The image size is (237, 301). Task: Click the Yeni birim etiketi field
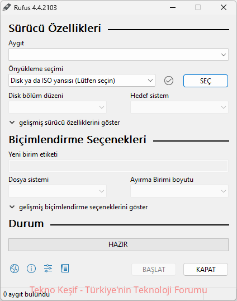[118, 166]
